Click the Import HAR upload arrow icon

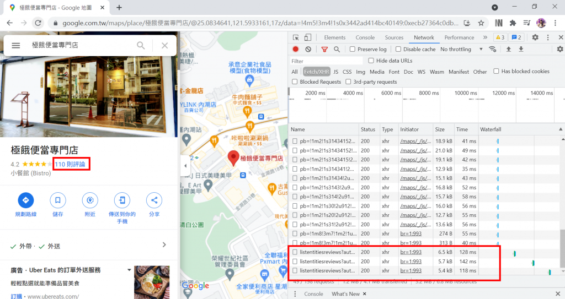tap(508, 50)
